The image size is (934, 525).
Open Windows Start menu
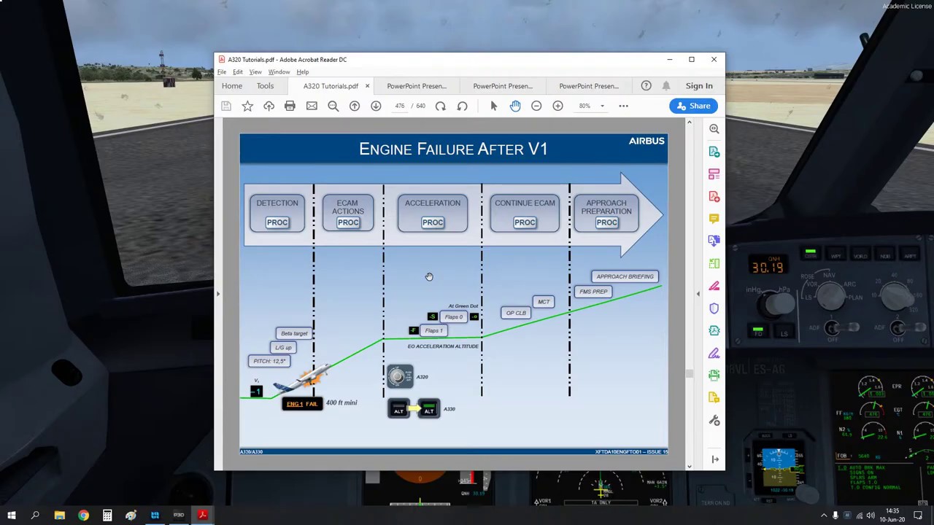pyautogui.click(x=11, y=516)
